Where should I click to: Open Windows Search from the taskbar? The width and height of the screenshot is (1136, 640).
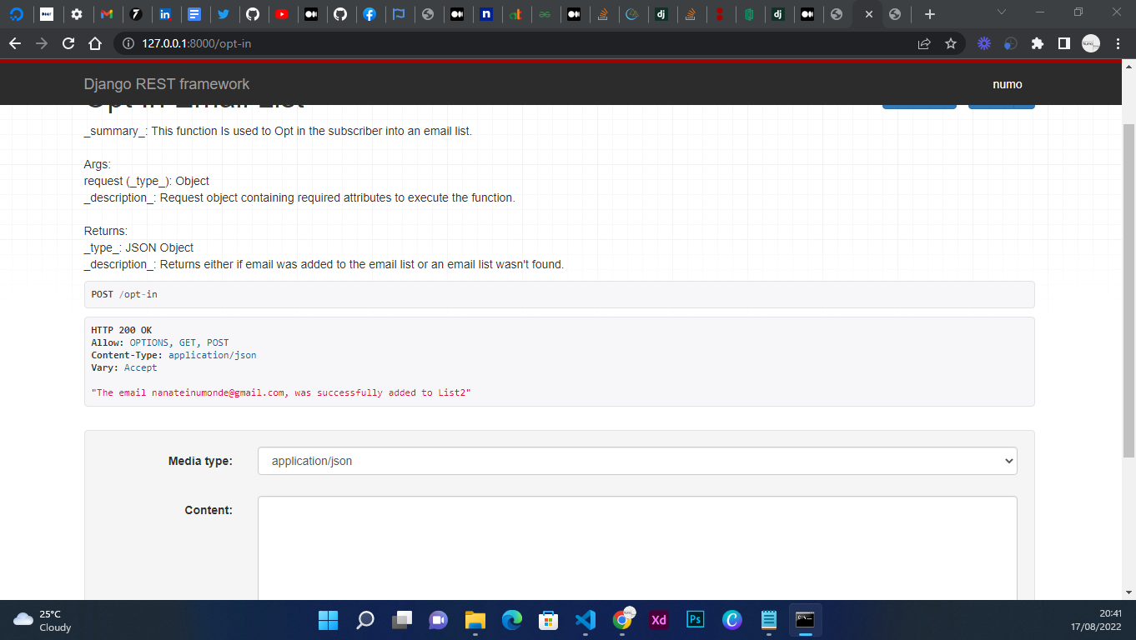coord(365,620)
